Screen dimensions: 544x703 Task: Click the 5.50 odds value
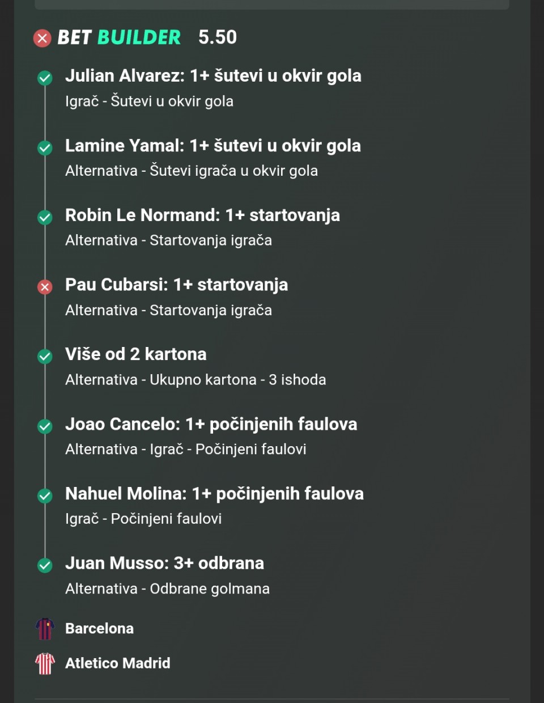pos(218,37)
